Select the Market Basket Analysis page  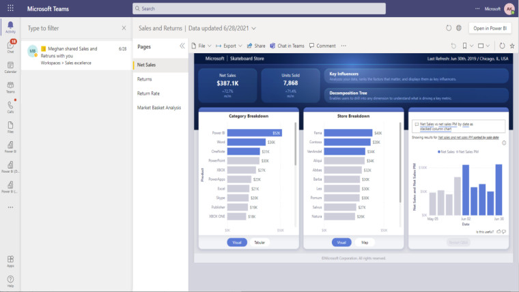(x=160, y=108)
